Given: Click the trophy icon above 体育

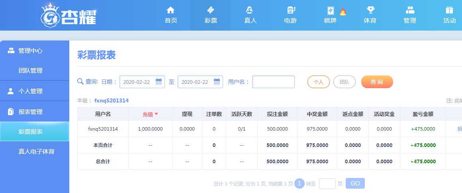Looking at the screenshot, I should pos(370,10).
